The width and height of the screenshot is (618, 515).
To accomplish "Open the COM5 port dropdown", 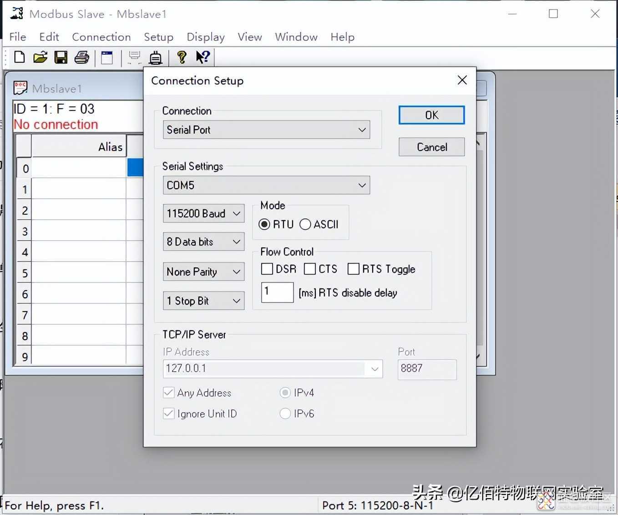I will (x=266, y=185).
